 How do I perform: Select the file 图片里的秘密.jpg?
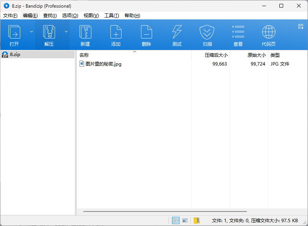pos(103,64)
